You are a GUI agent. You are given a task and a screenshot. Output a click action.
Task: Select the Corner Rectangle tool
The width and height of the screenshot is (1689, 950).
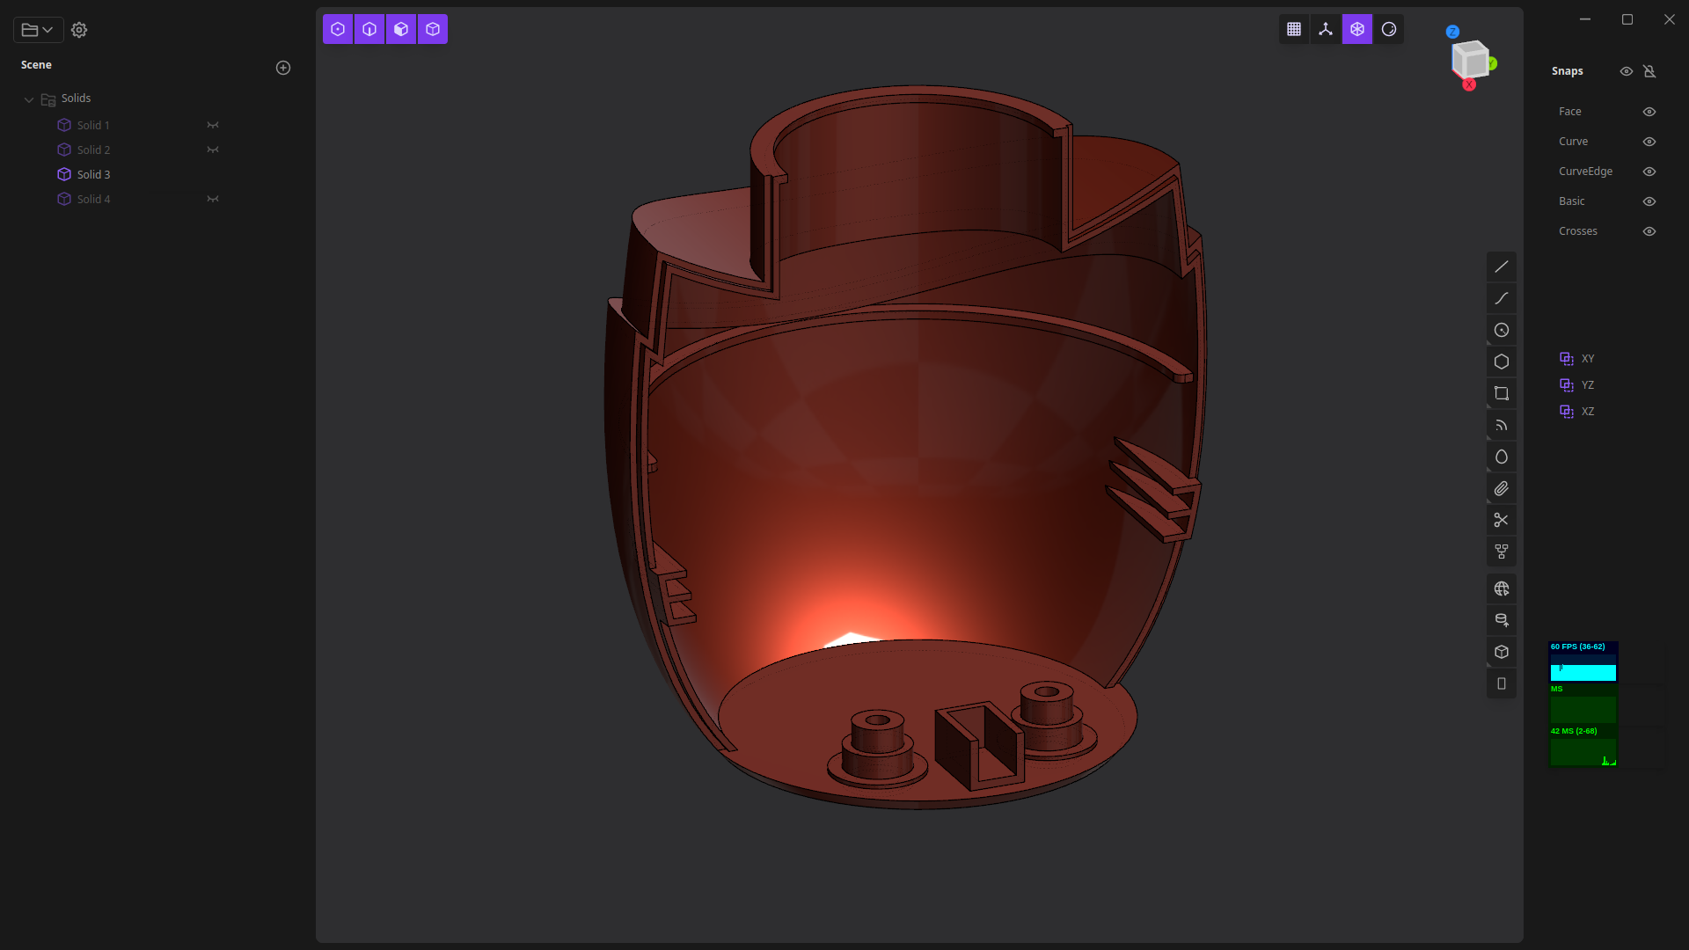(1501, 393)
